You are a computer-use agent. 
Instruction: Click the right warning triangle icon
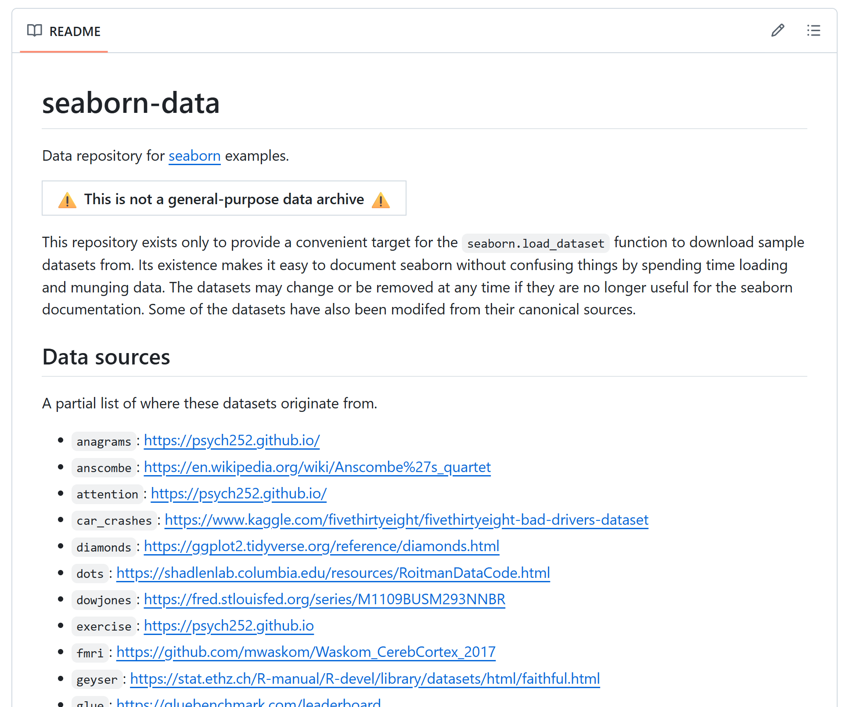pos(381,200)
